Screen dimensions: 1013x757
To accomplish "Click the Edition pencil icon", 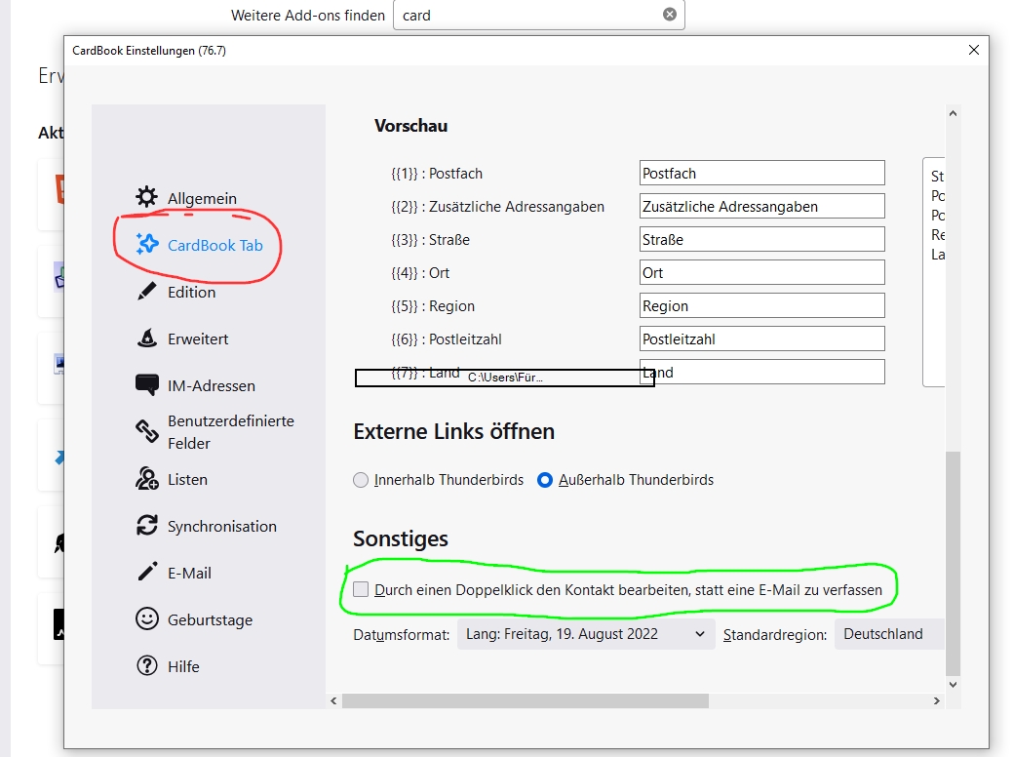I will [x=146, y=291].
